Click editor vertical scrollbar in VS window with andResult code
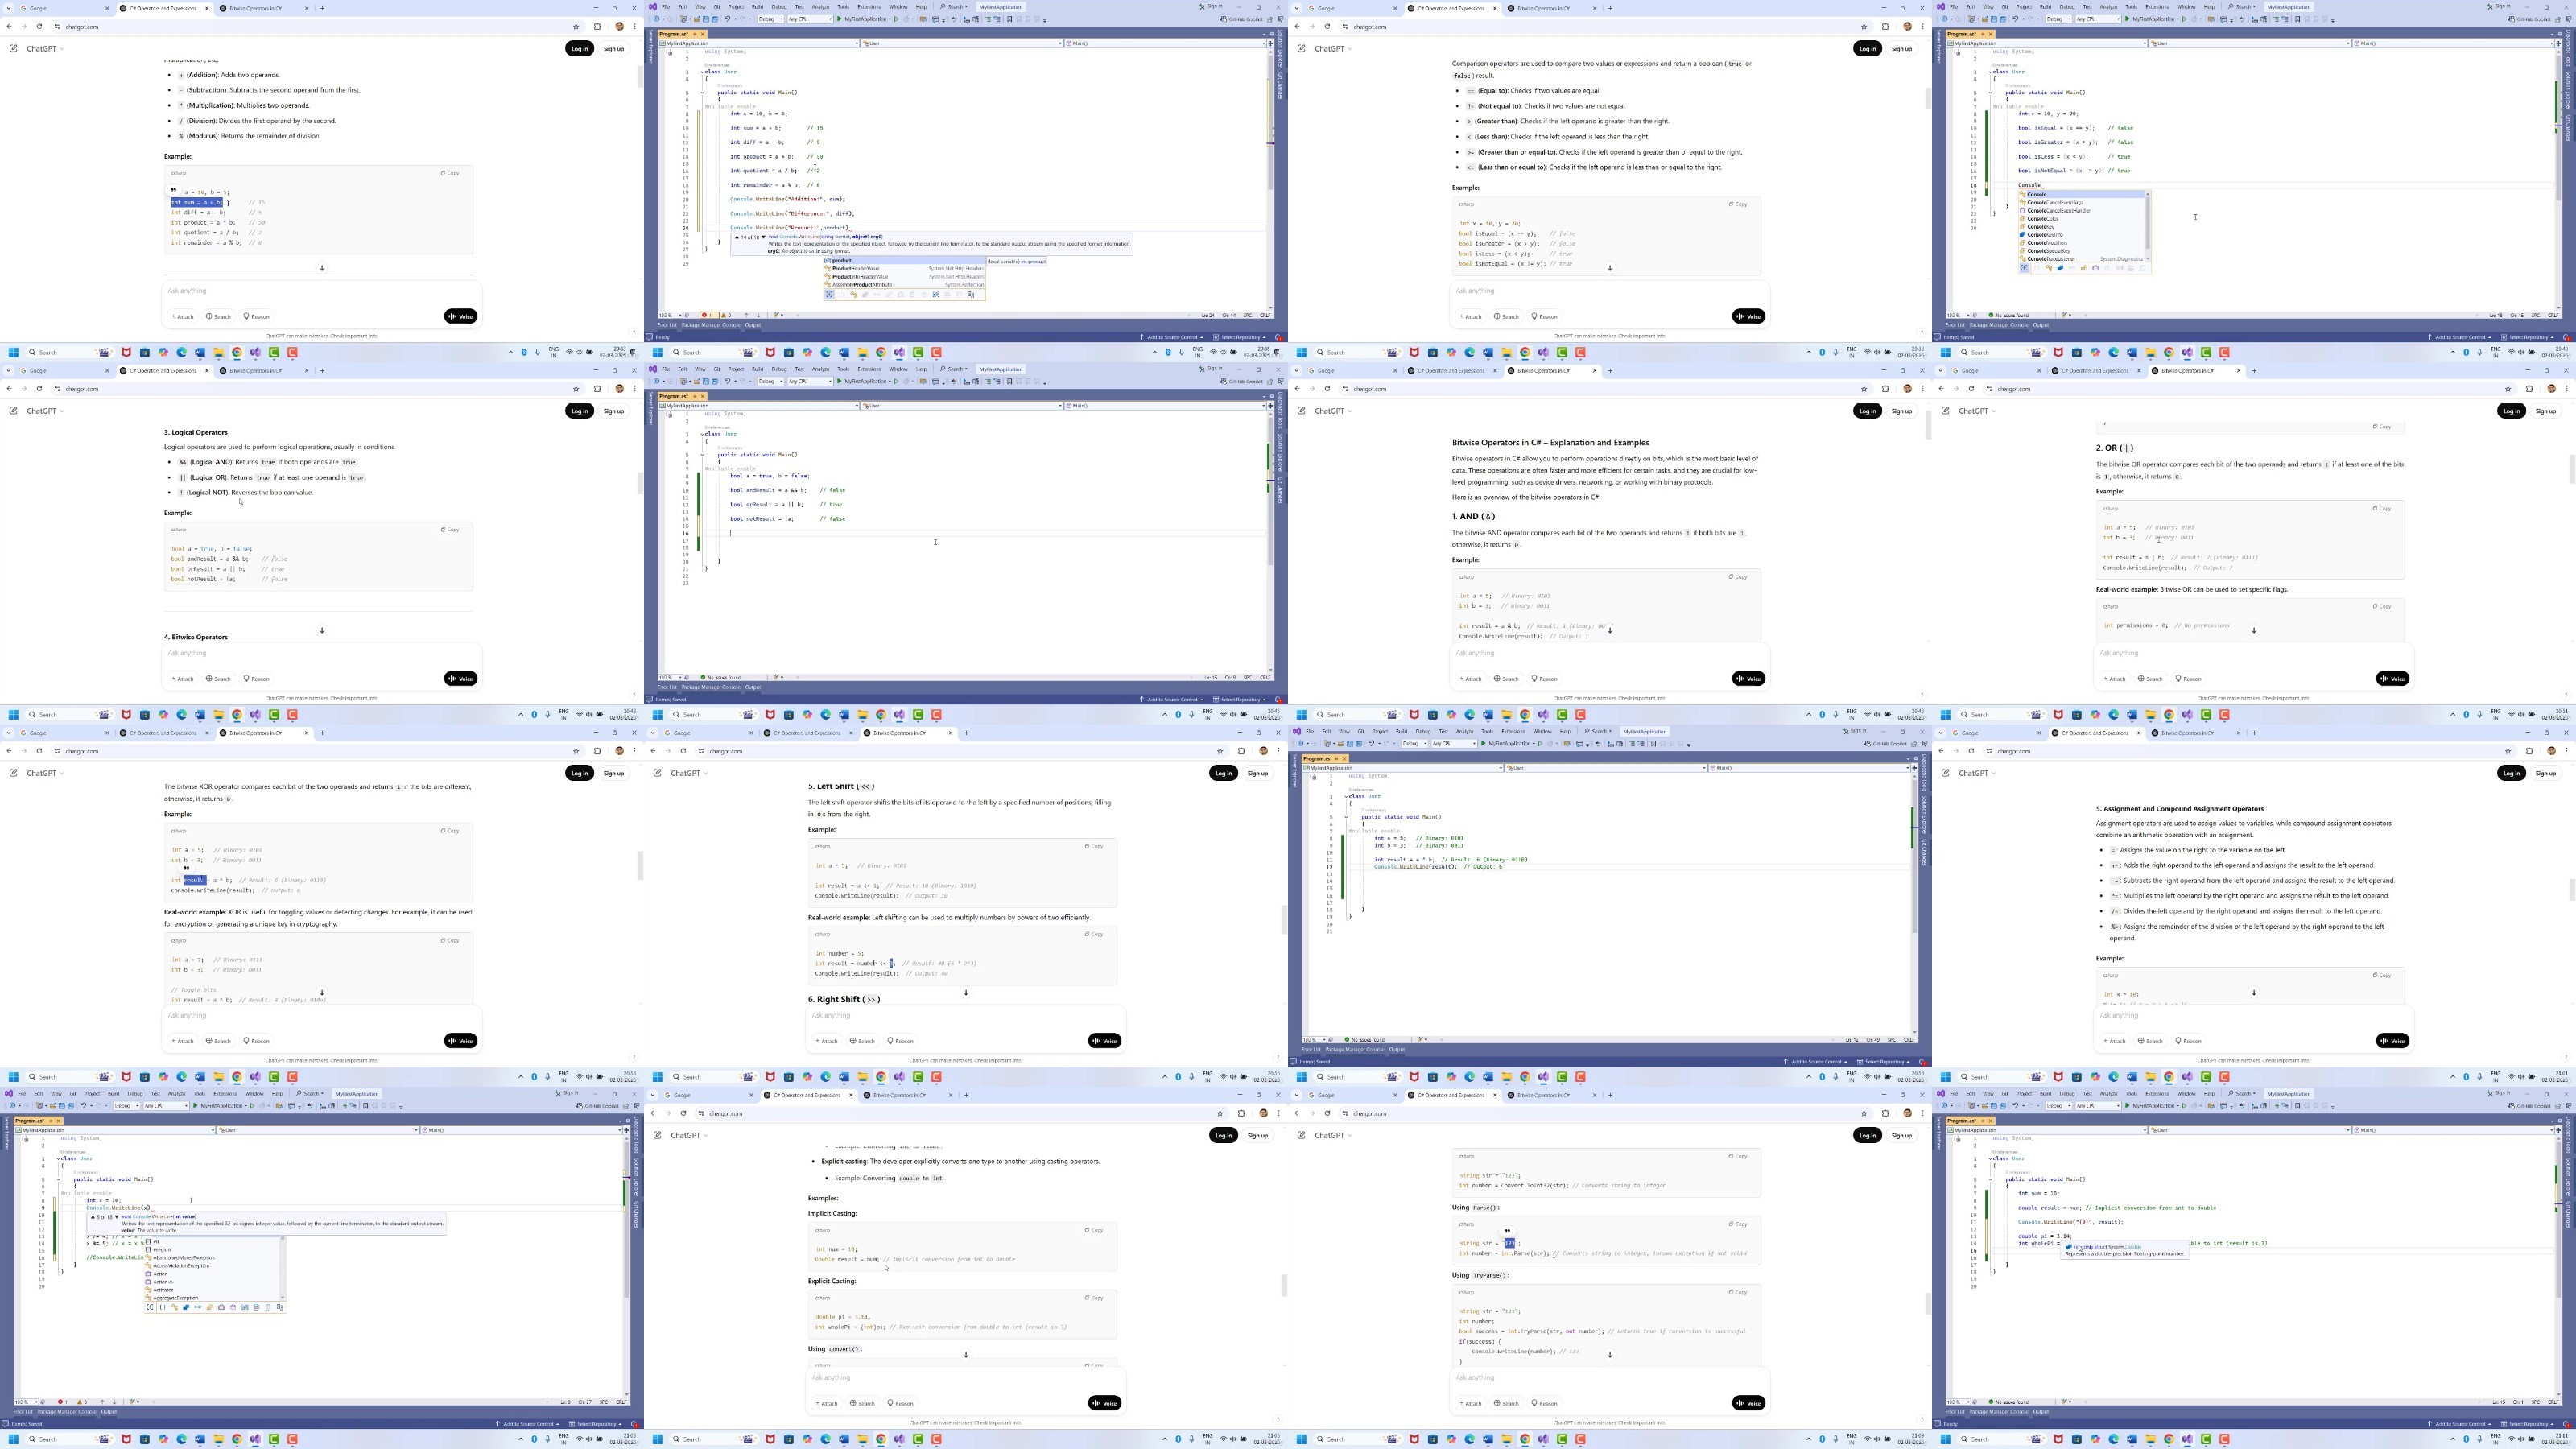 click(1270, 541)
